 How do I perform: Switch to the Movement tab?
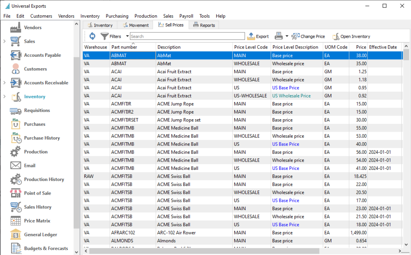(x=135, y=25)
